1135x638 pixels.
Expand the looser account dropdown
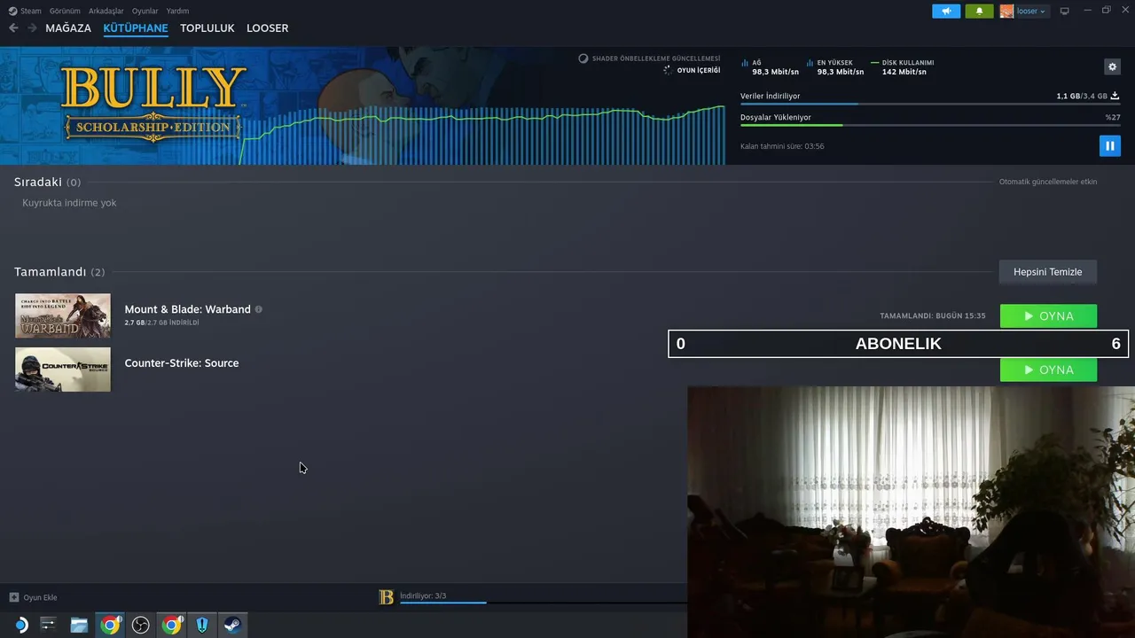tap(1030, 12)
